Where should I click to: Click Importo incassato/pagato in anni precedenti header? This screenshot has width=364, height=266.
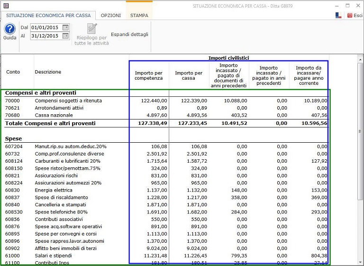pyautogui.click(x=269, y=75)
